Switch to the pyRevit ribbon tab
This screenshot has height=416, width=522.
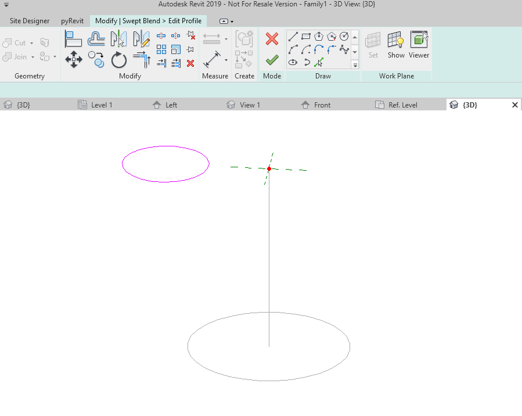(71, 20)
